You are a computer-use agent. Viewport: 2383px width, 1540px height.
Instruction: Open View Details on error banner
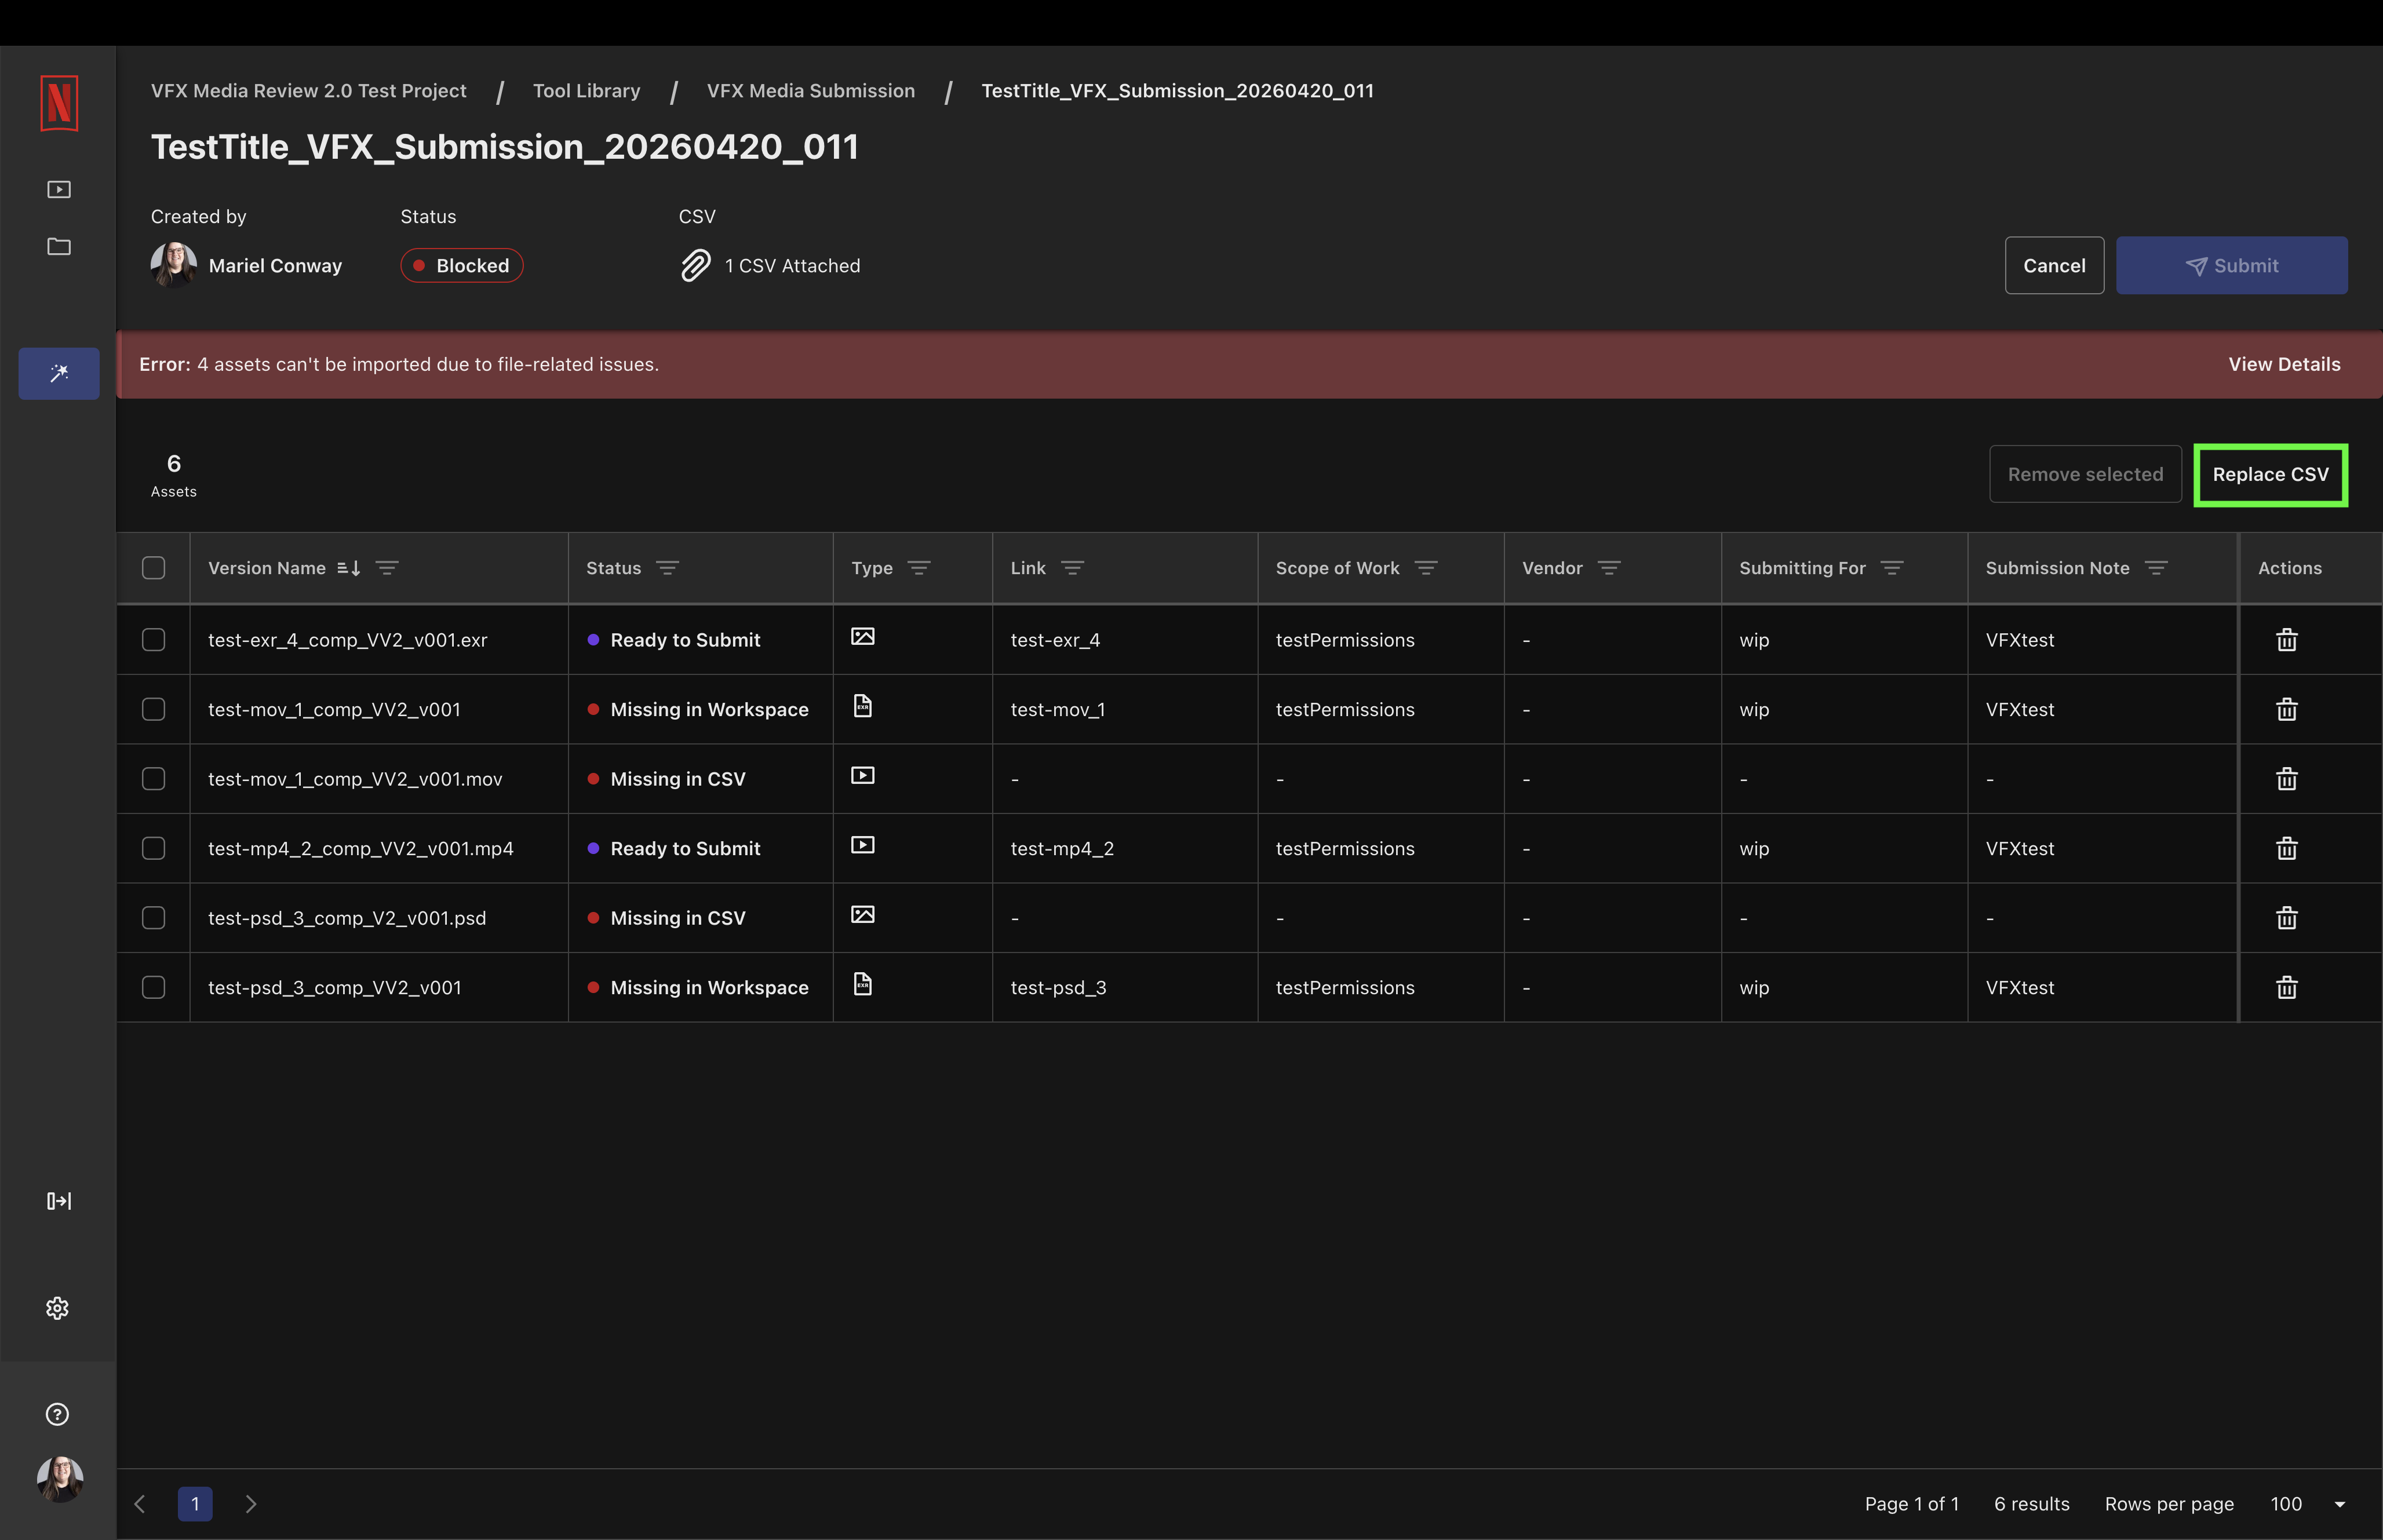click(2284, 365)
